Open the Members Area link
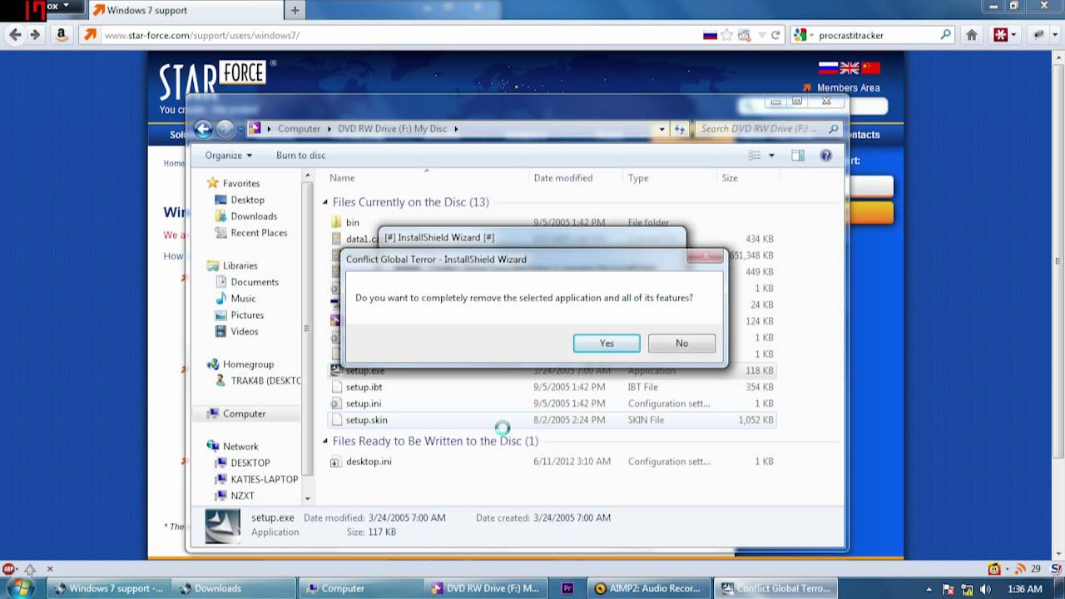 (x=848, y=87)
